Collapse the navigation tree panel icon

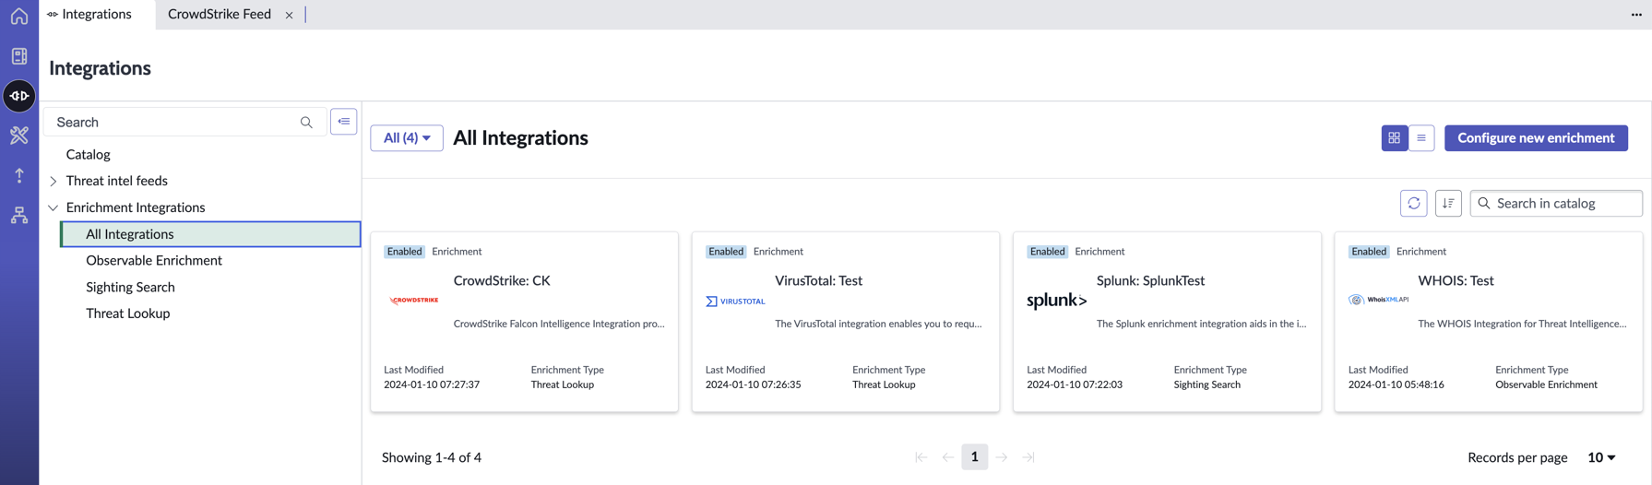click(344, 122)
